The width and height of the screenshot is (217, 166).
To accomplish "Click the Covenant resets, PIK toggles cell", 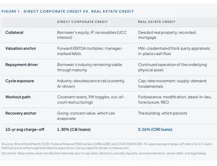I will [x=91, y=100].
